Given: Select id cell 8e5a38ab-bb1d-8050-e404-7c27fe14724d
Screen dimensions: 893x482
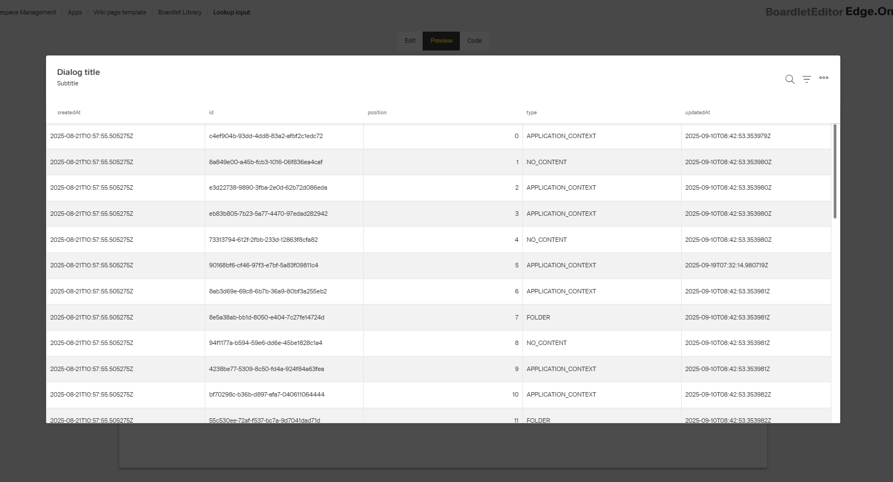Looking at the screenshot, I should (x=284, y=317).
